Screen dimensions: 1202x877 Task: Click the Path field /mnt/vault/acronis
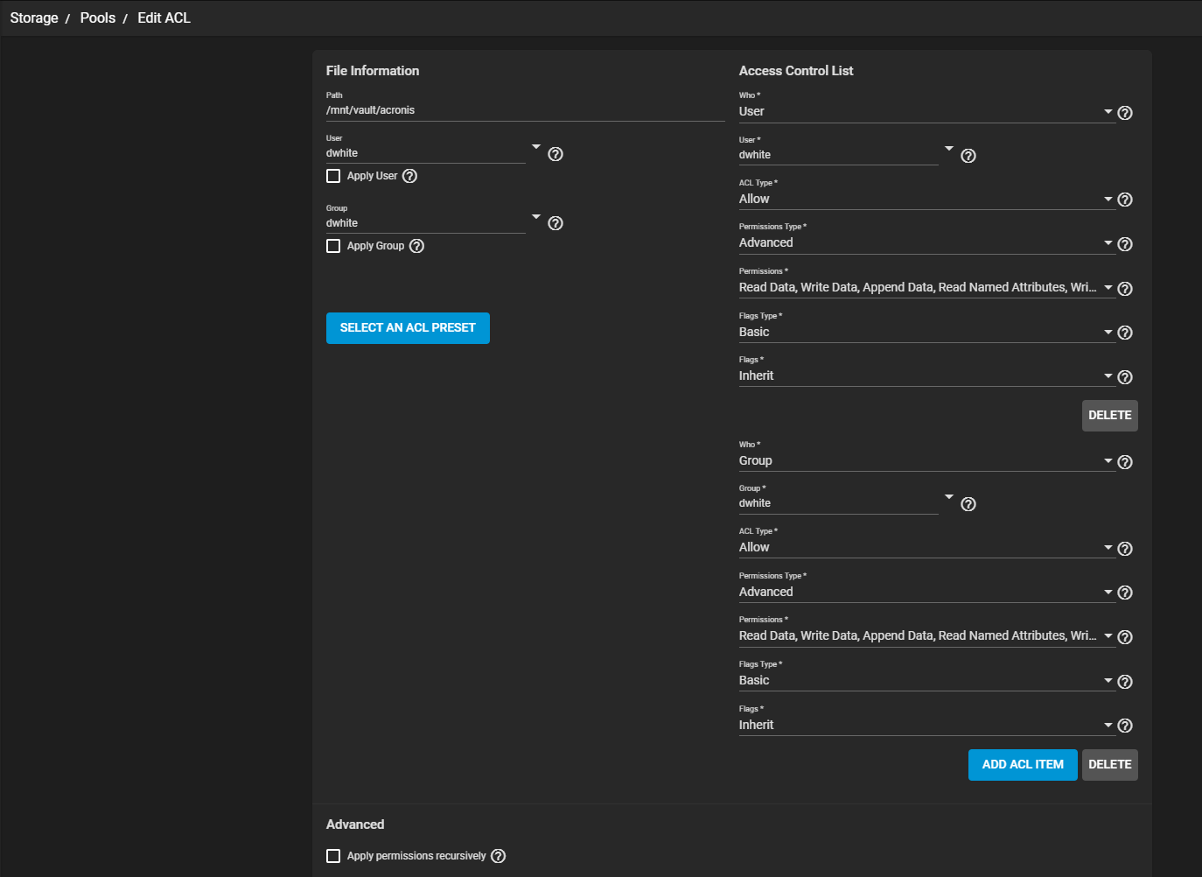(x=526, y=111)
